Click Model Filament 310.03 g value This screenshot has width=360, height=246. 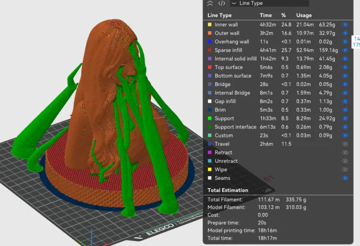(x=296, y=207)
